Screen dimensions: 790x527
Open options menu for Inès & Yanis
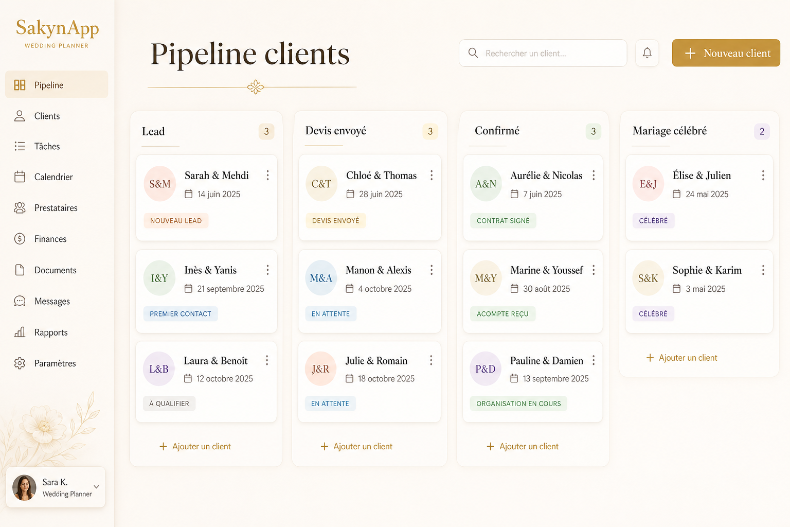pos(267,270)
